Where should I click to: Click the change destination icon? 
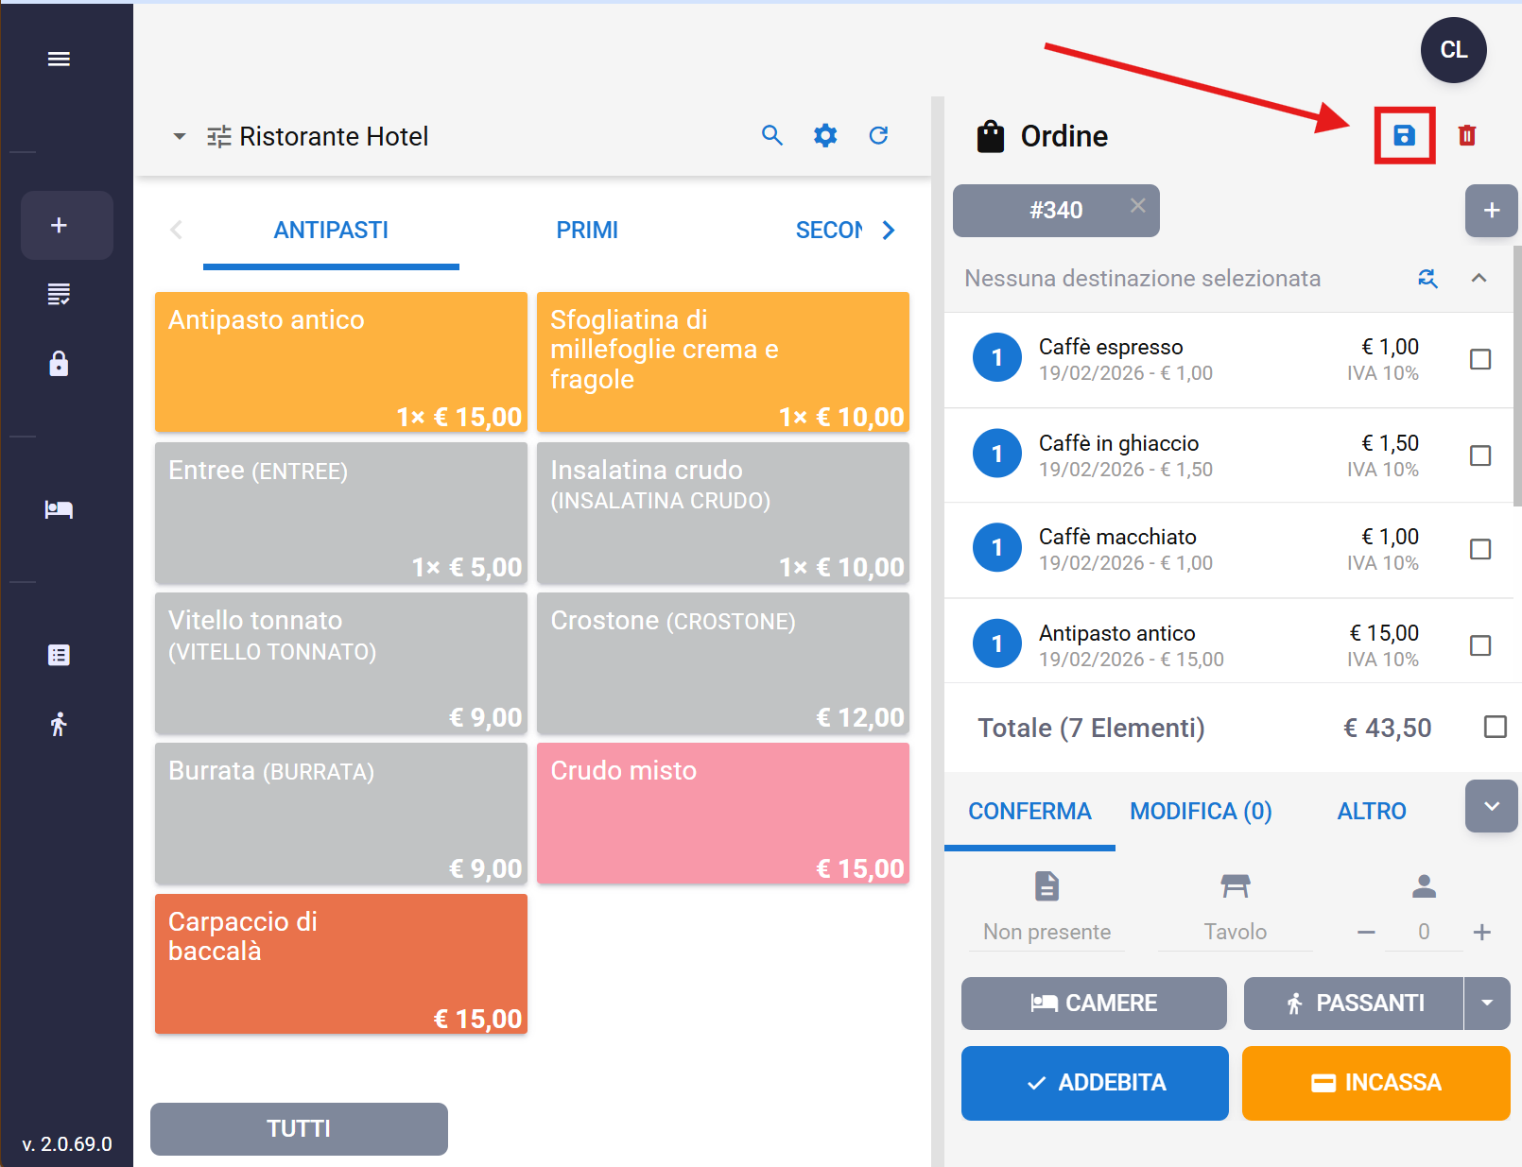click(1427, 279)
